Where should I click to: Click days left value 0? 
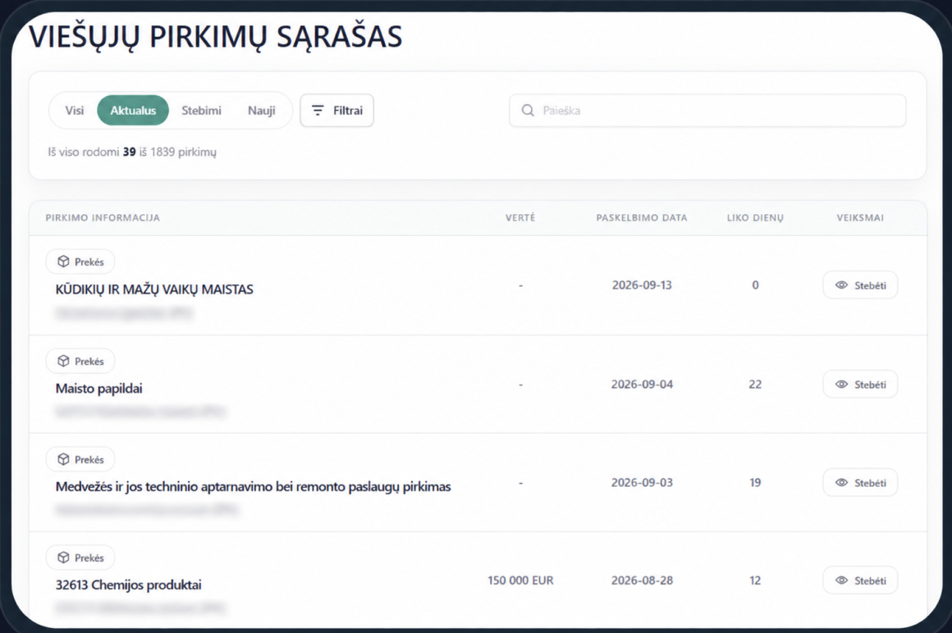coord(755,285)
